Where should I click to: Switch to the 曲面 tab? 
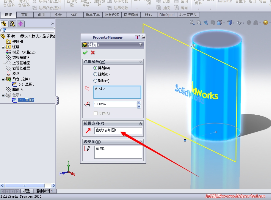point(42,15)
